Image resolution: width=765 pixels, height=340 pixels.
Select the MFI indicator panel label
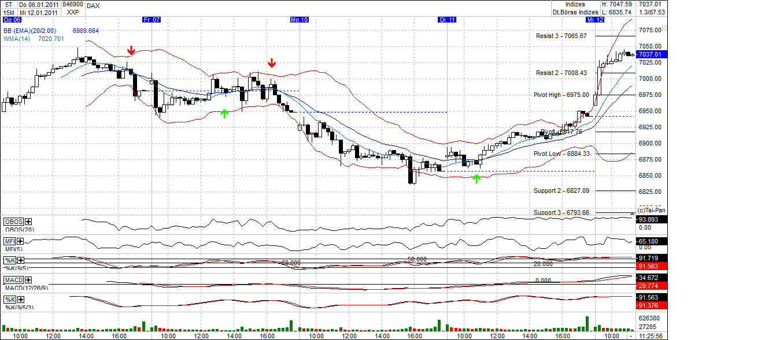(9, 241)
